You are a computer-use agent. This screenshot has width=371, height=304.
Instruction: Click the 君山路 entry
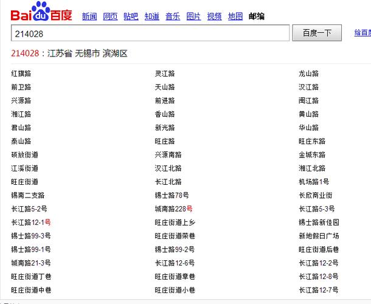click(21, 128)
